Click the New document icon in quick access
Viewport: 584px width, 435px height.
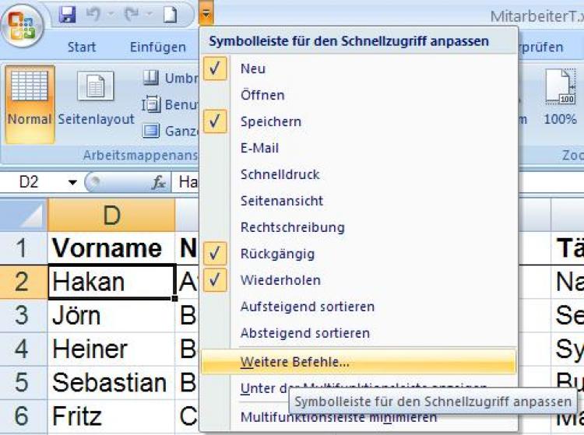[x=170, y=15]
